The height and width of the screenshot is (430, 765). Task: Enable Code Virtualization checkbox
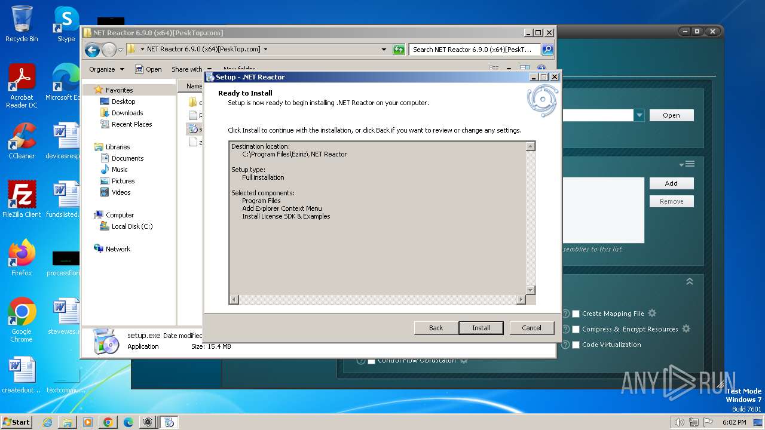576,345
